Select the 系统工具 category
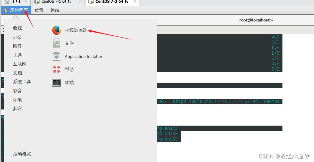 point(22,82)
